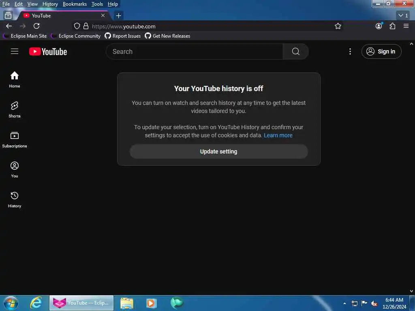Expand the list all tabs dropdown
Viewport: 415px width, 311px height.
coord(403,16)
